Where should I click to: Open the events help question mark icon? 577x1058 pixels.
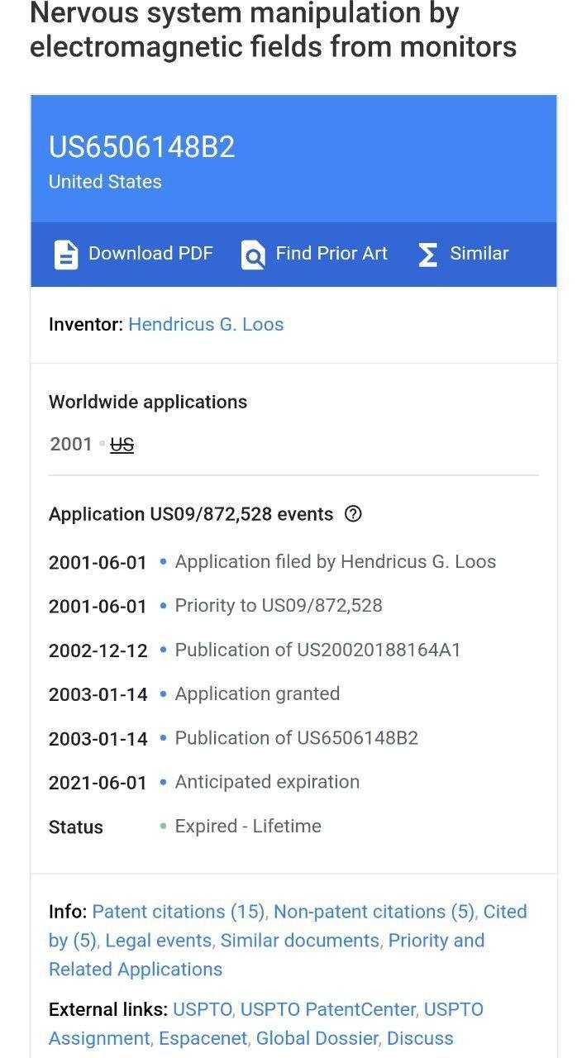353,514
